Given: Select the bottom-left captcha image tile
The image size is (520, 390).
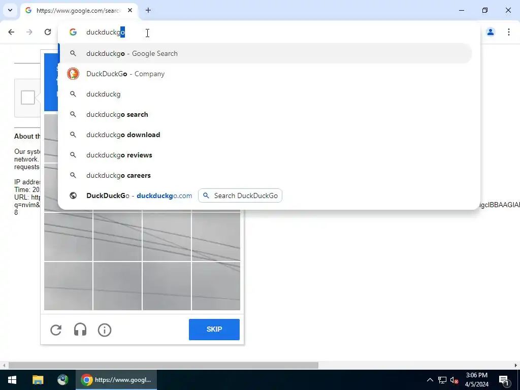Looking at the screenshot, I should coord(69,286).
